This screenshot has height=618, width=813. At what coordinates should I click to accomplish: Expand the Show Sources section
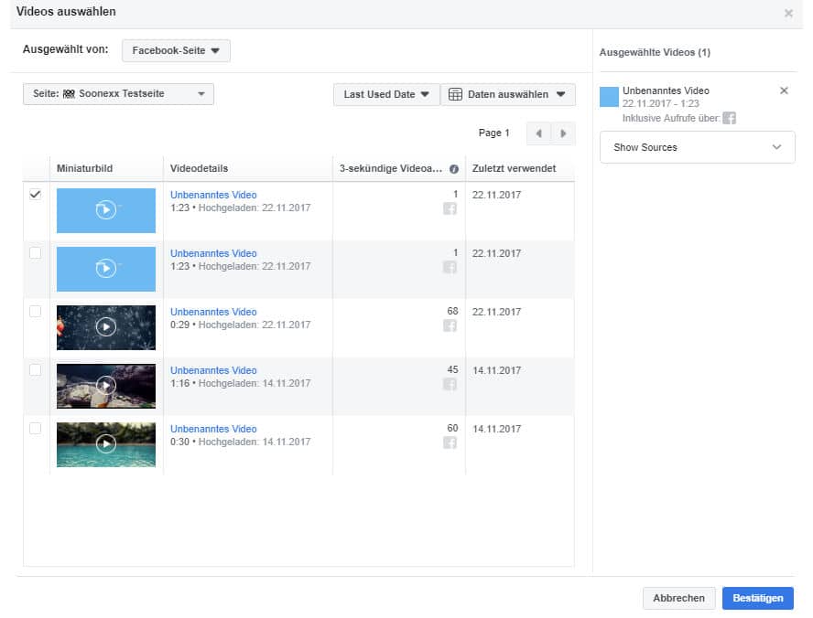(x=697, y=147)
